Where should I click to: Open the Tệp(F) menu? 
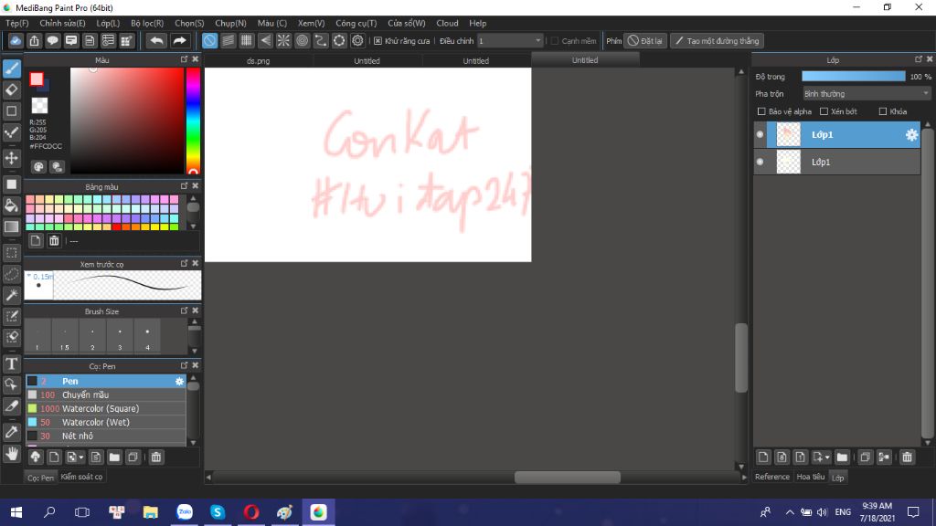[17, 23]
